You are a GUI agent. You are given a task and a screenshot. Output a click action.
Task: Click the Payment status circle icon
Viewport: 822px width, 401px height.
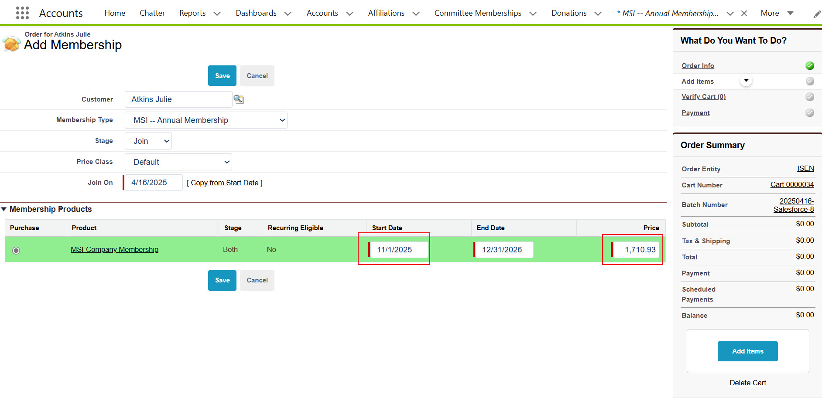tap(809, 113)
